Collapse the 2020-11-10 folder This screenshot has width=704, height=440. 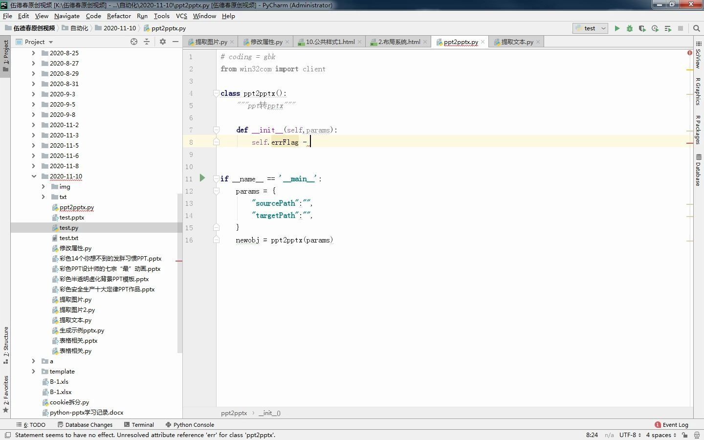(x=34, y=176)
